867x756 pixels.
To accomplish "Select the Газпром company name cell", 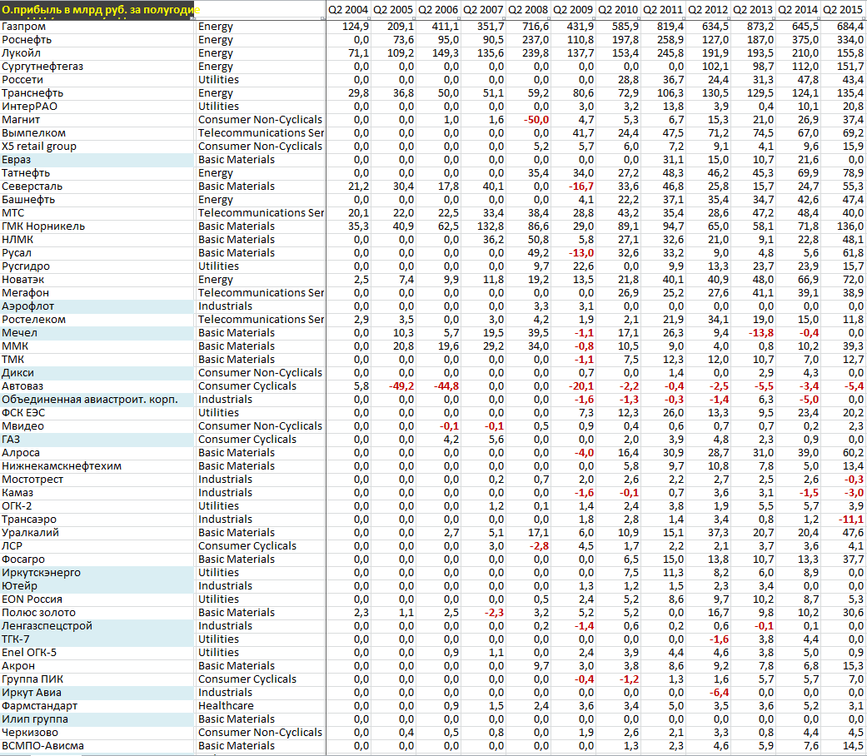I will [x=98, y=27].
